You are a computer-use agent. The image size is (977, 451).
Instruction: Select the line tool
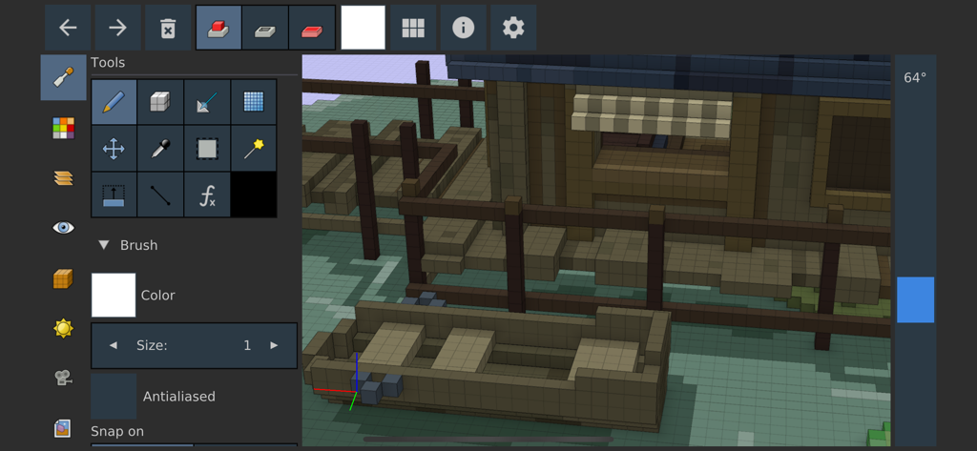[x=160, y=195]
